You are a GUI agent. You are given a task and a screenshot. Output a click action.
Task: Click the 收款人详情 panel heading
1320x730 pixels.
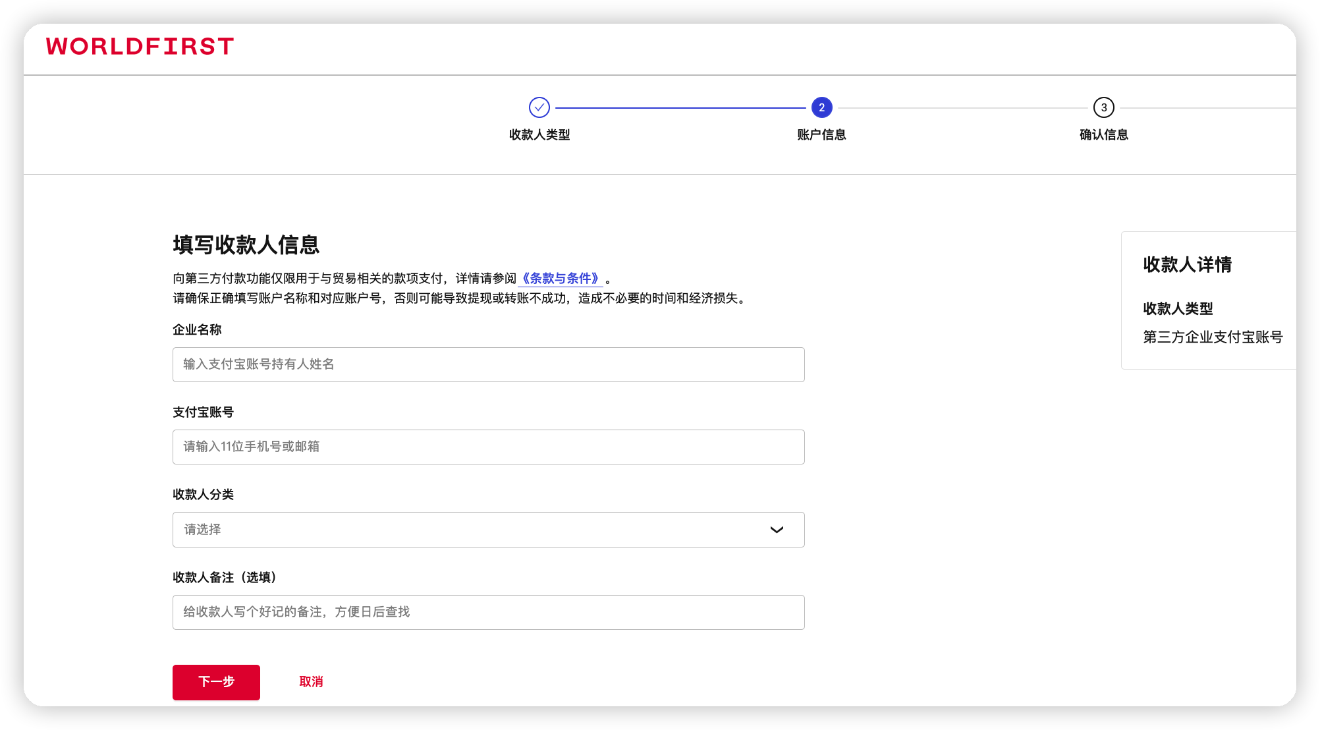point(1187,265)
